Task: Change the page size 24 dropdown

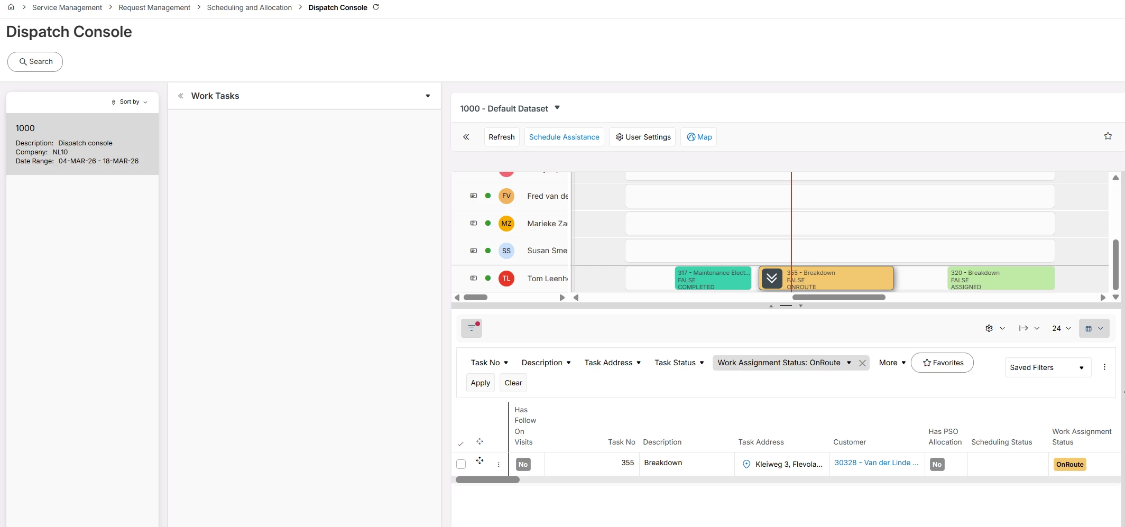Action: (x=1062, y=328)
